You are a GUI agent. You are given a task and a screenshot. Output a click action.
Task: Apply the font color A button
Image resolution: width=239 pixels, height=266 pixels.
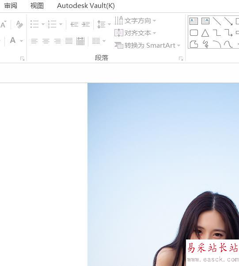(x=13, y=40)
